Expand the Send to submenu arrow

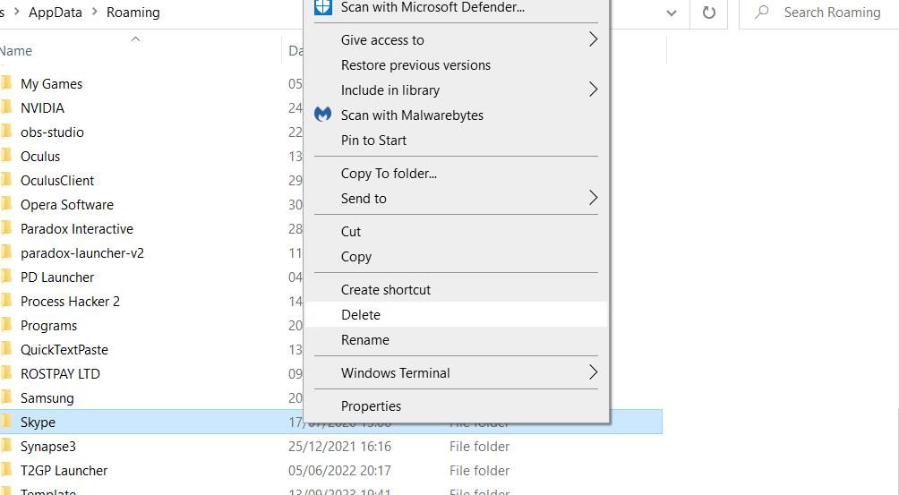[x=593, y=198]
